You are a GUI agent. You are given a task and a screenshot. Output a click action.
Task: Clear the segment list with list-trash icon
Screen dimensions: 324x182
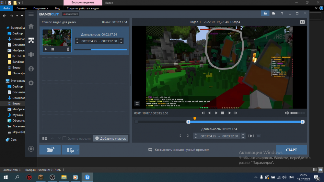click(x=45, y=138)
